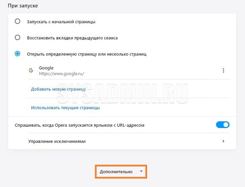Click arrow next to 'Управление исключениями'
The image size is (245, 187).
(x=223, y=141)
